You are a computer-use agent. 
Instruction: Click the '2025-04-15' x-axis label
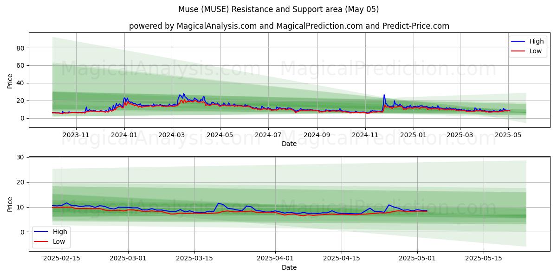pos(342,259)
